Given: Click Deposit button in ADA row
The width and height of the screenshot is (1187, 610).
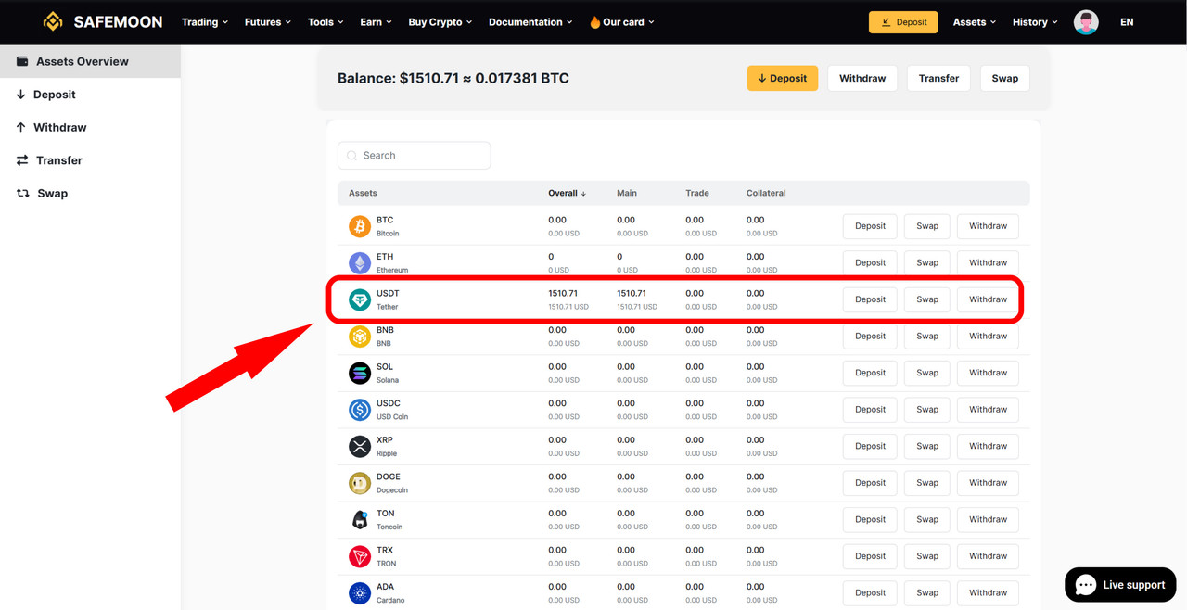Looking at the screenshot, I should tap(870, 592).
